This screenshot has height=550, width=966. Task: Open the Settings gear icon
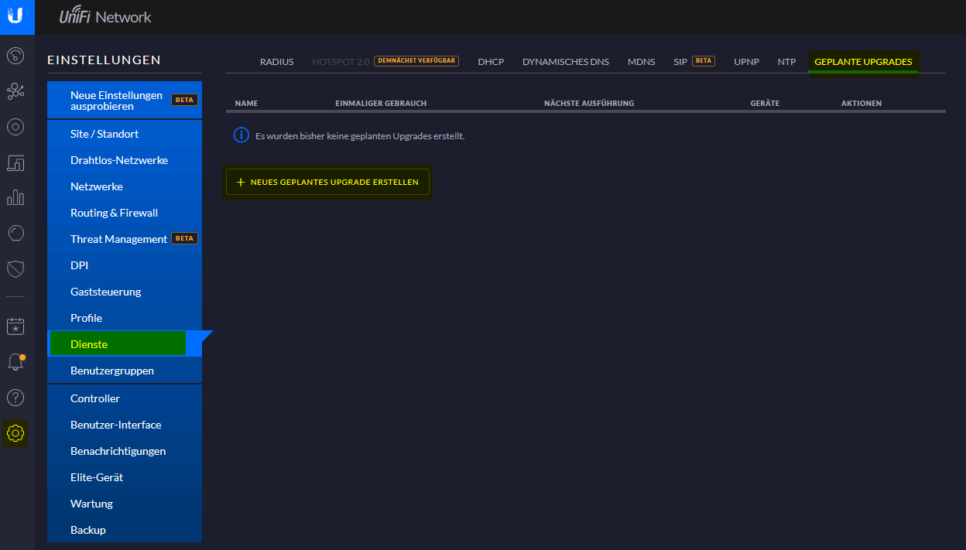point(15,433)
